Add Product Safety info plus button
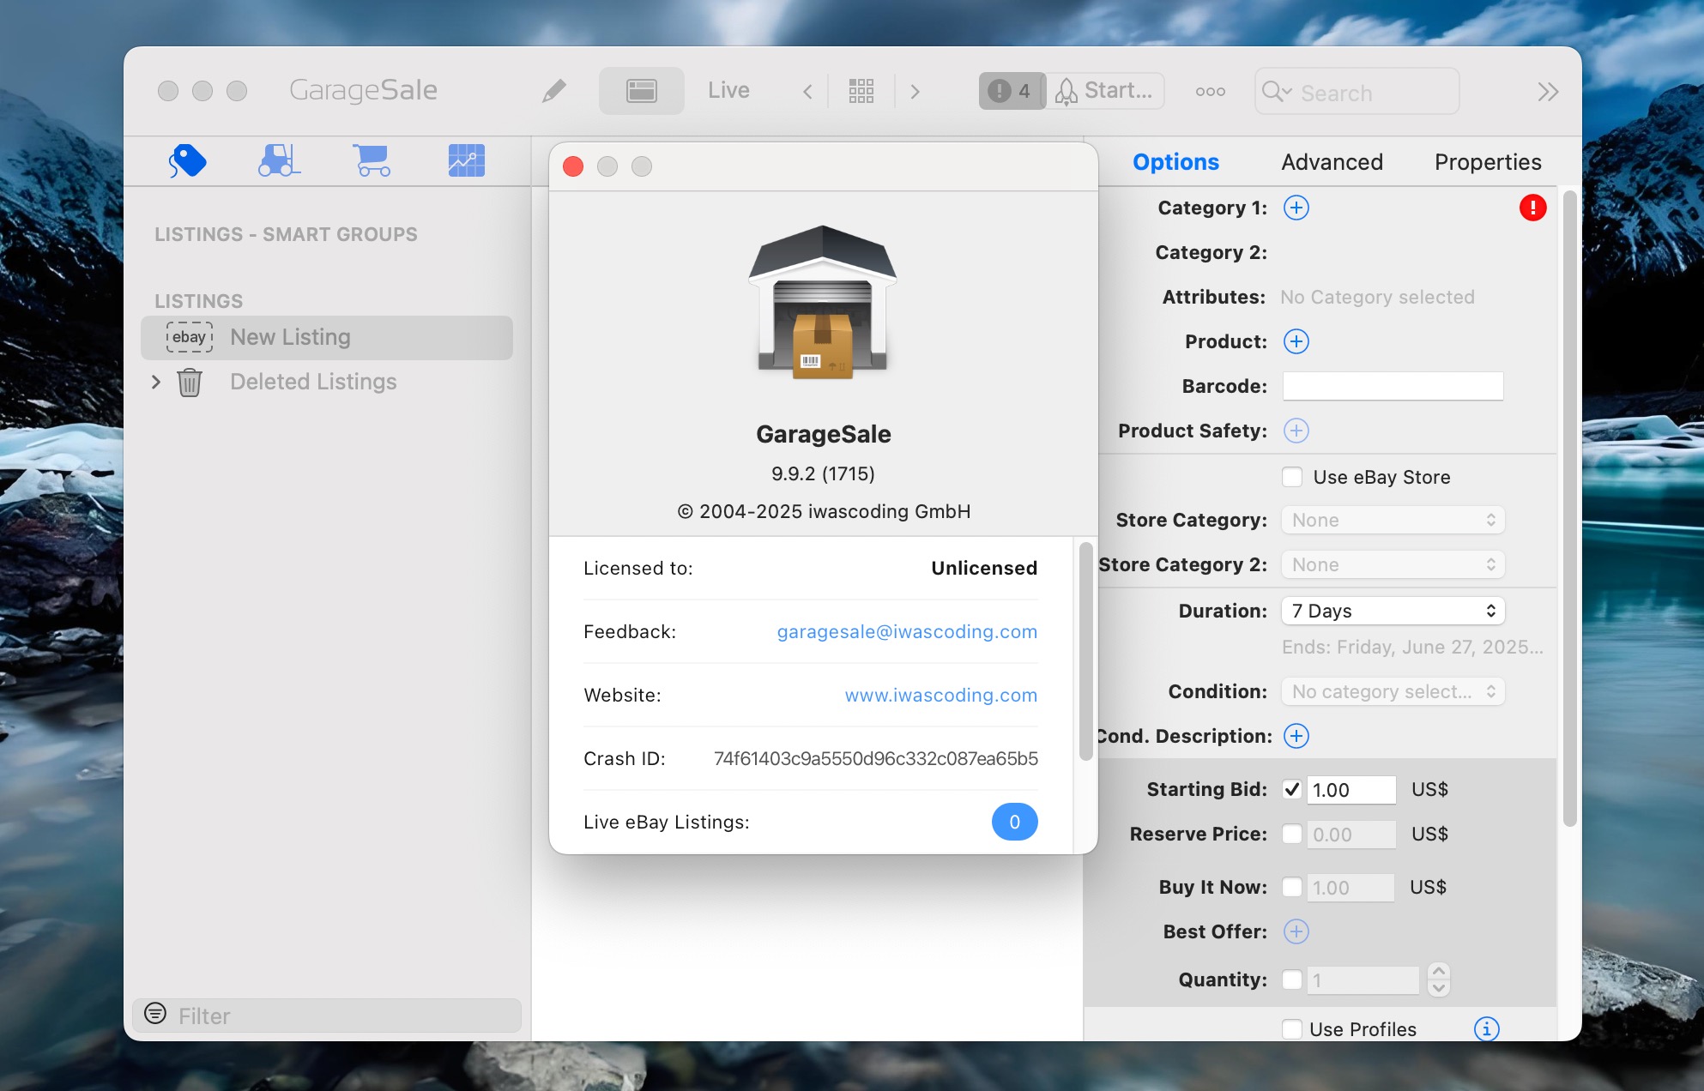Image resolution: width=1704 pixels, height=1091 pixels. coord(1296,431)
